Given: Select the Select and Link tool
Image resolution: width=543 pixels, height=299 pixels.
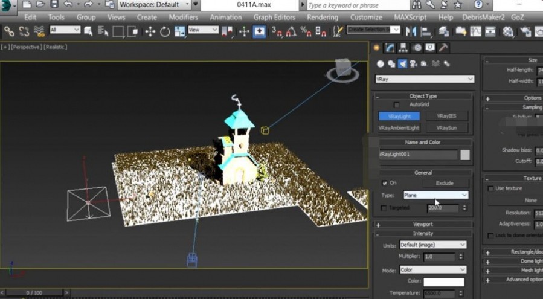Looking at the screenshot, I should (9, 31).
